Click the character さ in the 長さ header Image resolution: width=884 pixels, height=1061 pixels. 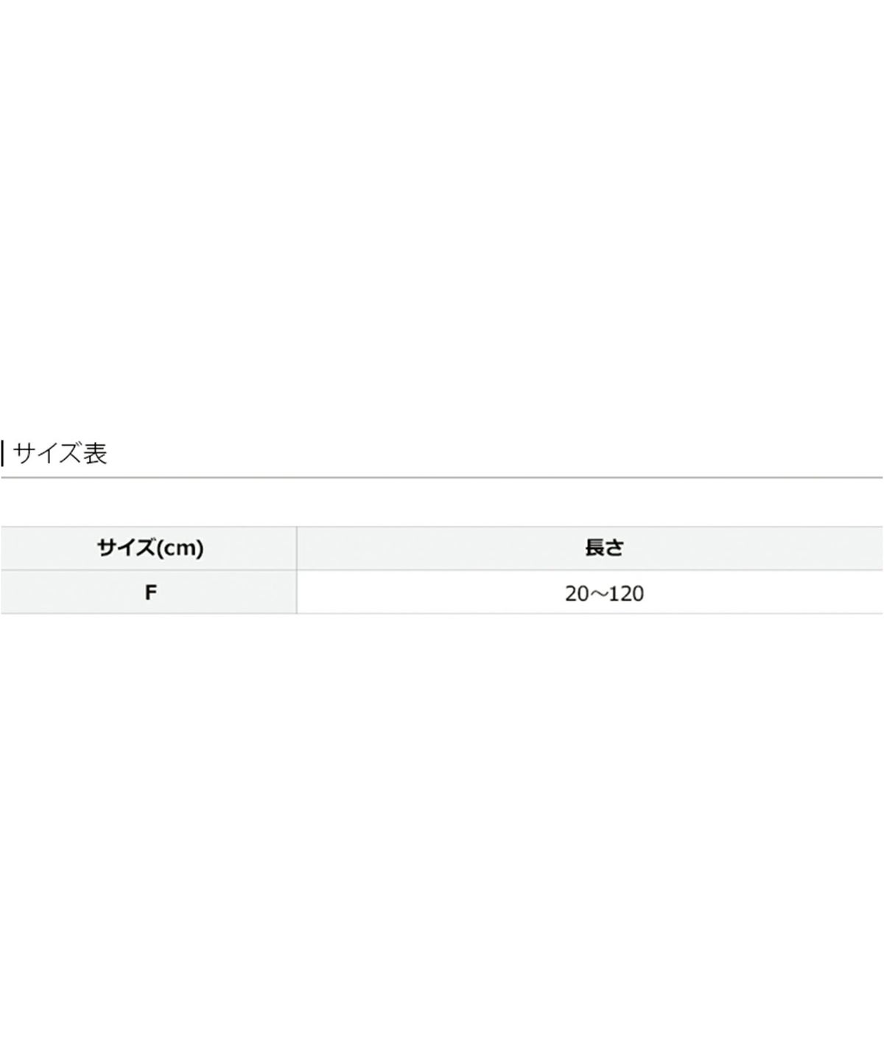click(x=614, y=548)
